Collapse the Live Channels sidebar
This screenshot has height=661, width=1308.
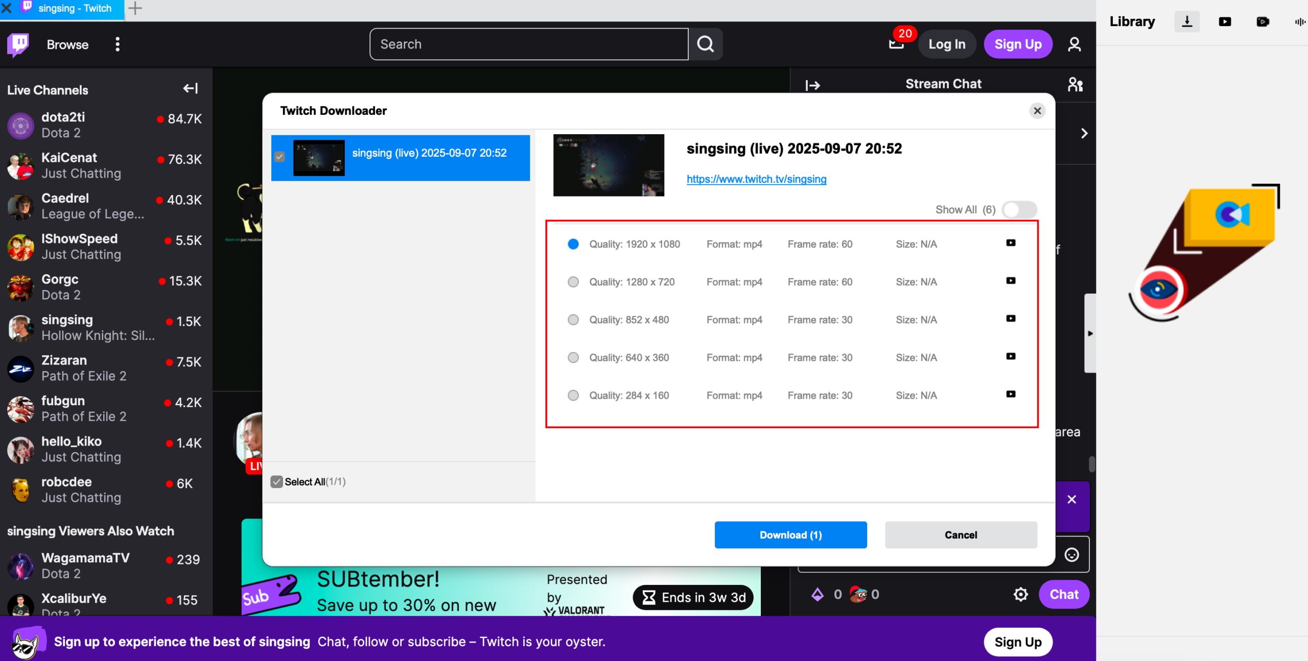[191, 89]
